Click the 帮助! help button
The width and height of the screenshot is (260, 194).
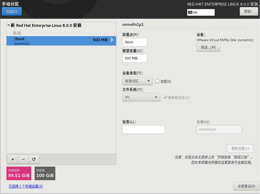[x=249, y=11]
